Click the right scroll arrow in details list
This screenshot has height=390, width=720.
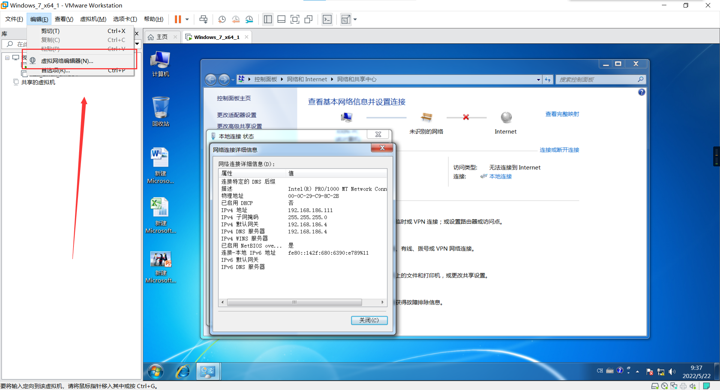pyautogui.click(x=382, y=302)
